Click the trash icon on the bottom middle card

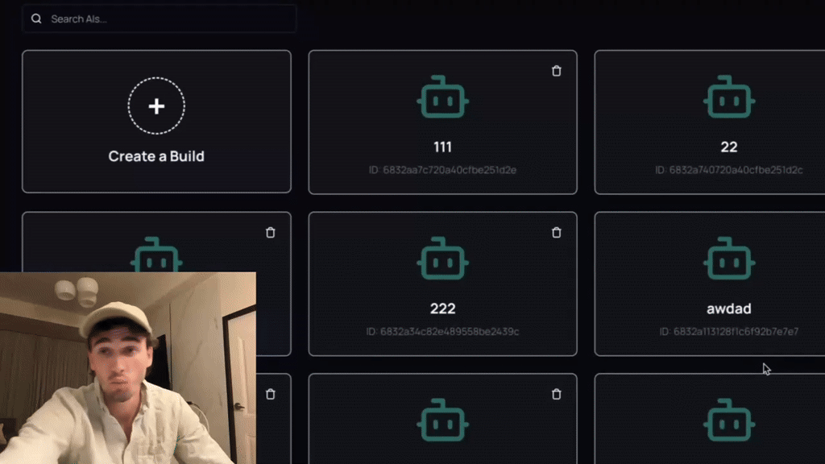point(556,394)
